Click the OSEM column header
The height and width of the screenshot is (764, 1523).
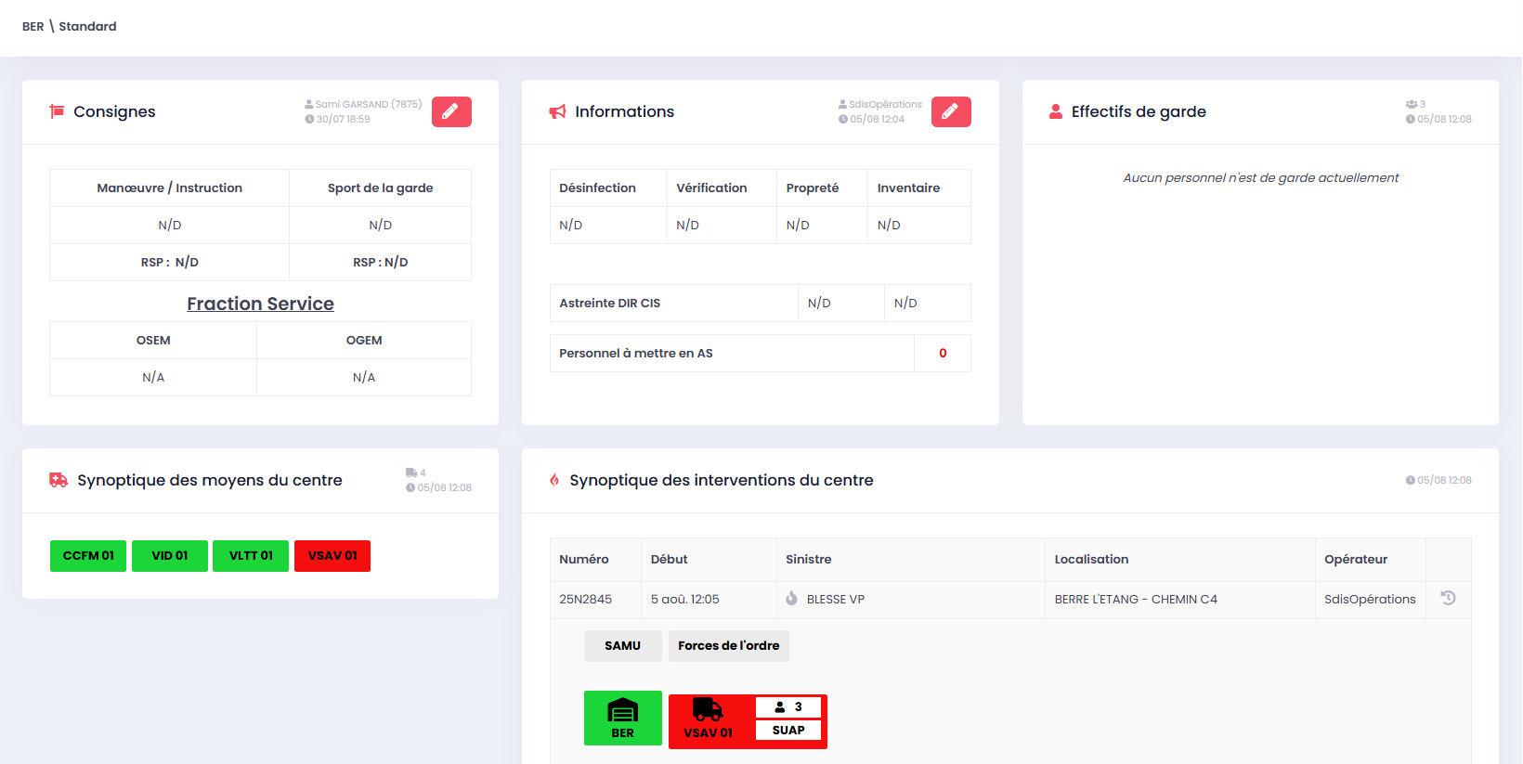pos(153,340)
